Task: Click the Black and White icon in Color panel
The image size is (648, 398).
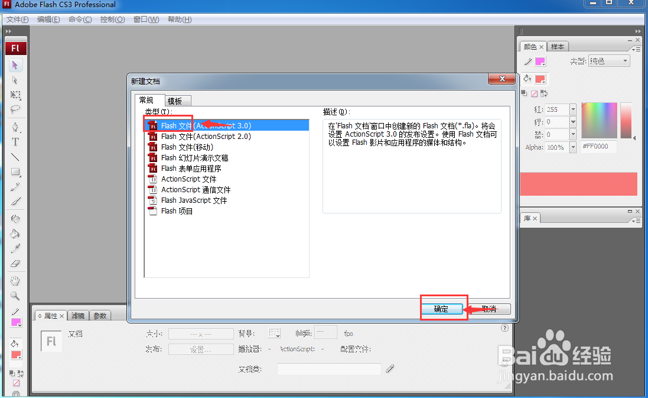Action: pos(525,93)
